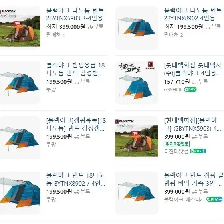
Task: Open the 판매처 1 seller count link
Action: 56,35
